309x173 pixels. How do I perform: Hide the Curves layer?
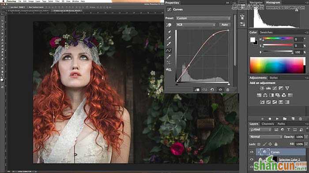click(252, 152)
